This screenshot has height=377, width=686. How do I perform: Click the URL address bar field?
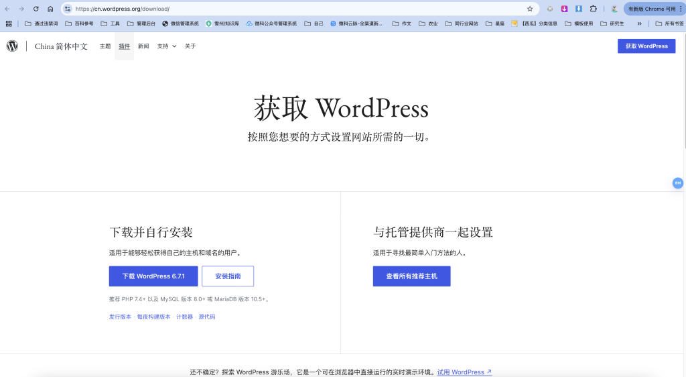(x=299, y=9)
